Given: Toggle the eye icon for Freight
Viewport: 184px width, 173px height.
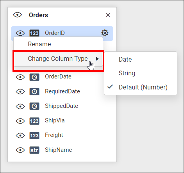Looking at the screenshot, I should tap(20, 135).
